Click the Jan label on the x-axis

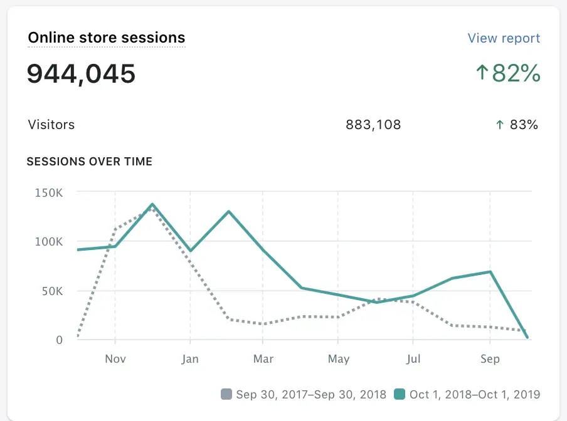click(190, 359)
